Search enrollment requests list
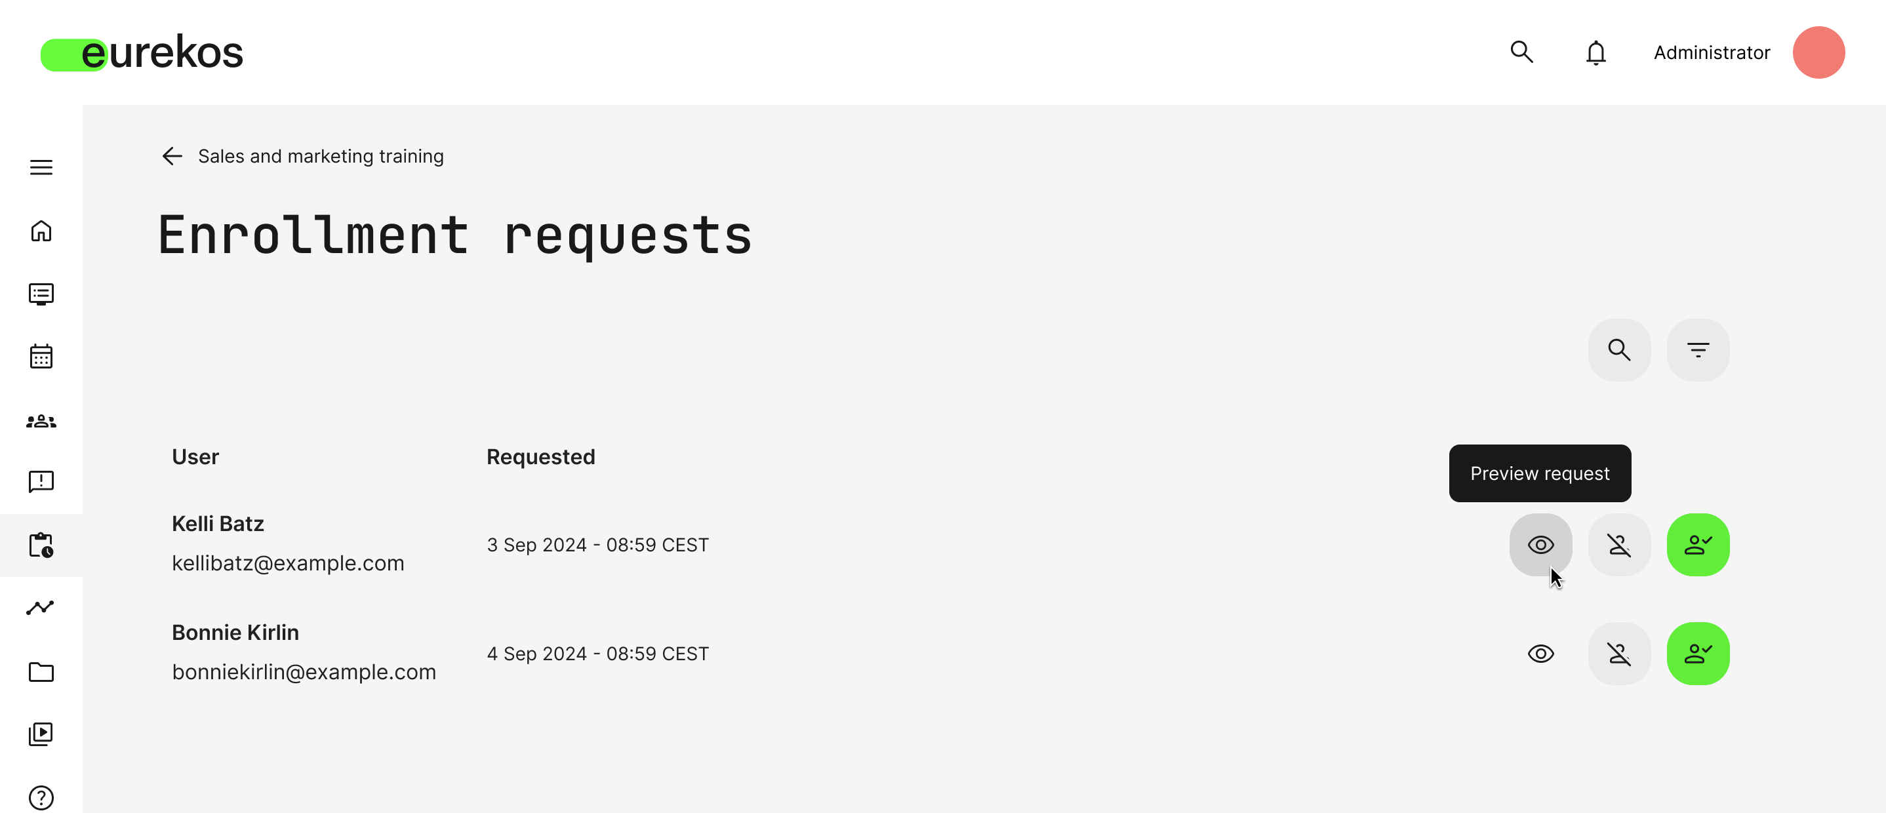 [x=1618, y=350]
